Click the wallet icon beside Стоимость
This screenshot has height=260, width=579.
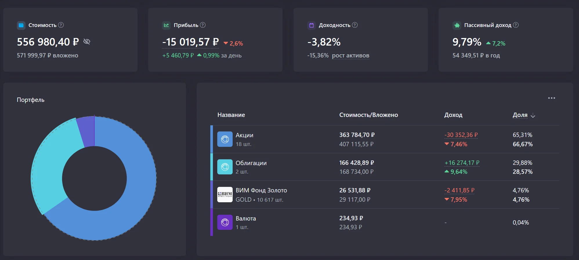(x=21, y=25)
